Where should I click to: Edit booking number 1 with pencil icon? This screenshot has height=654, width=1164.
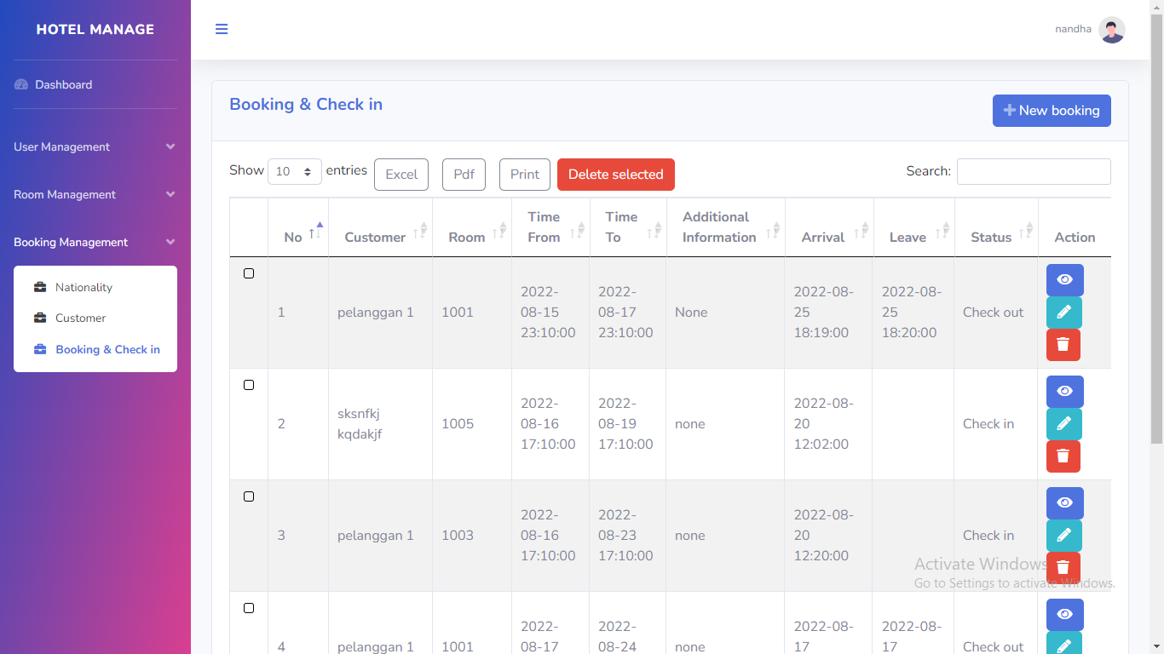(x=1063, y=313)
